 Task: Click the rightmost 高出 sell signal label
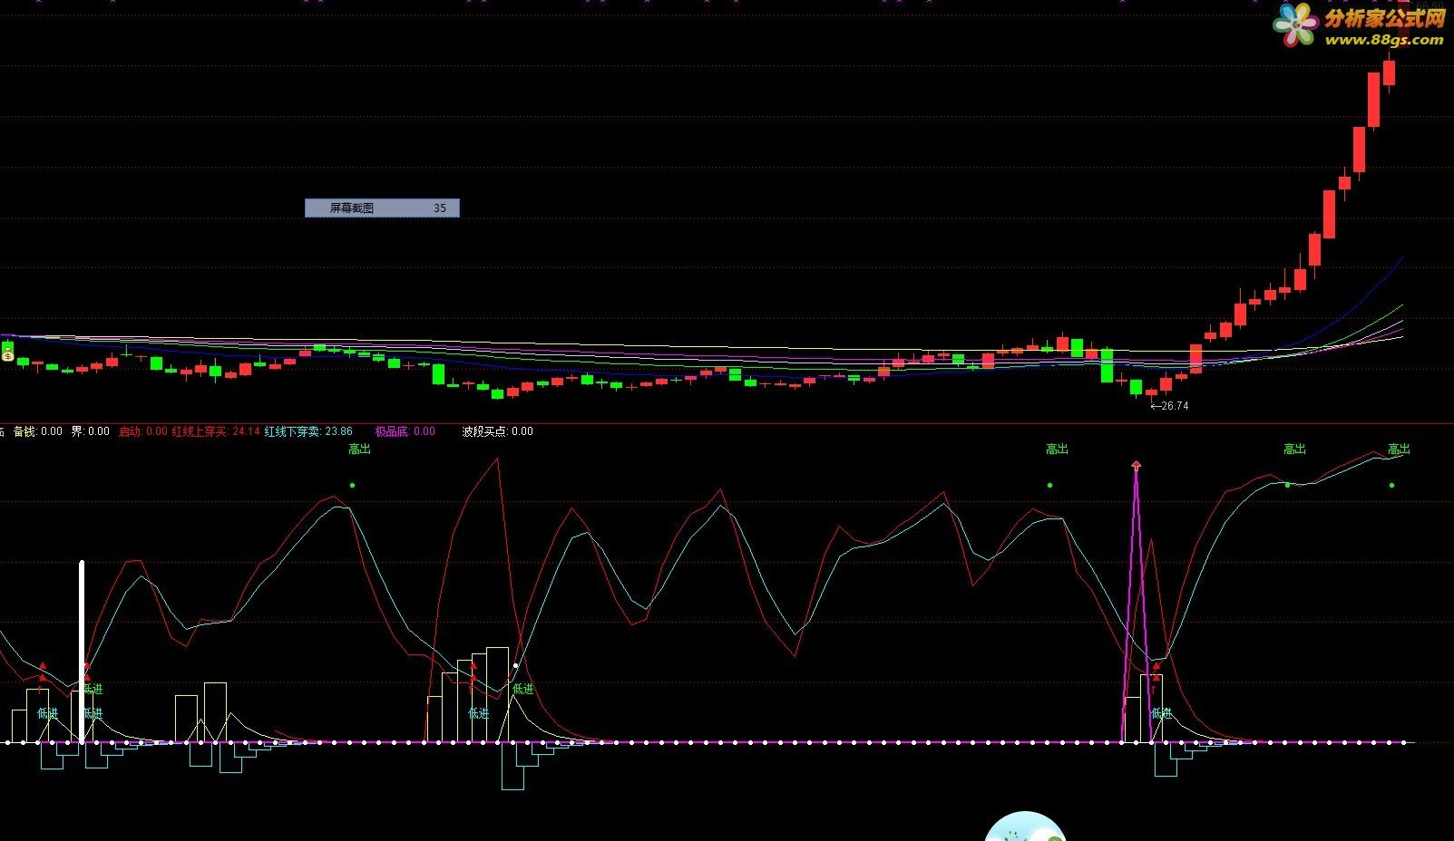pyautogui.click(x=1399, y=449)
